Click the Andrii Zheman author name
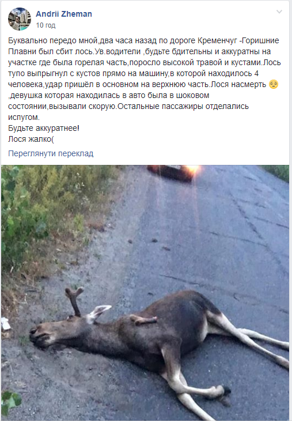The height and width of the screenshot is (422, 292). [64, 14]
